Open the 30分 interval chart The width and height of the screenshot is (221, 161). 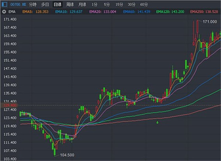pos(131,4)
